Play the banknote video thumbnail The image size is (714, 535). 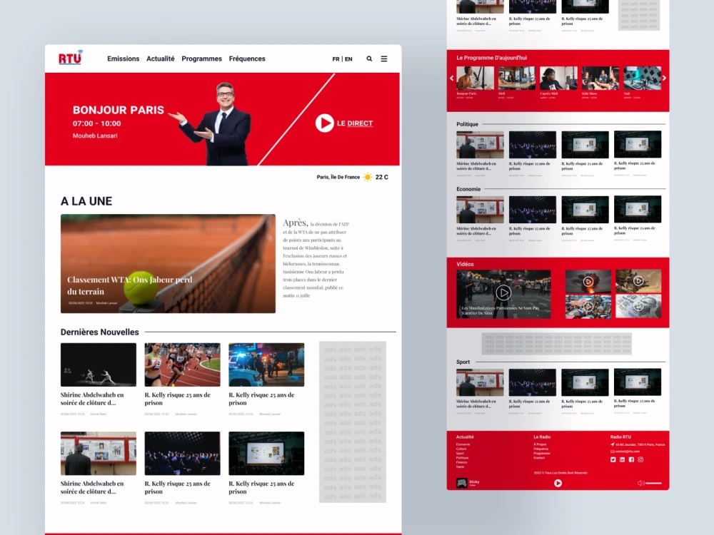(638, 307)
